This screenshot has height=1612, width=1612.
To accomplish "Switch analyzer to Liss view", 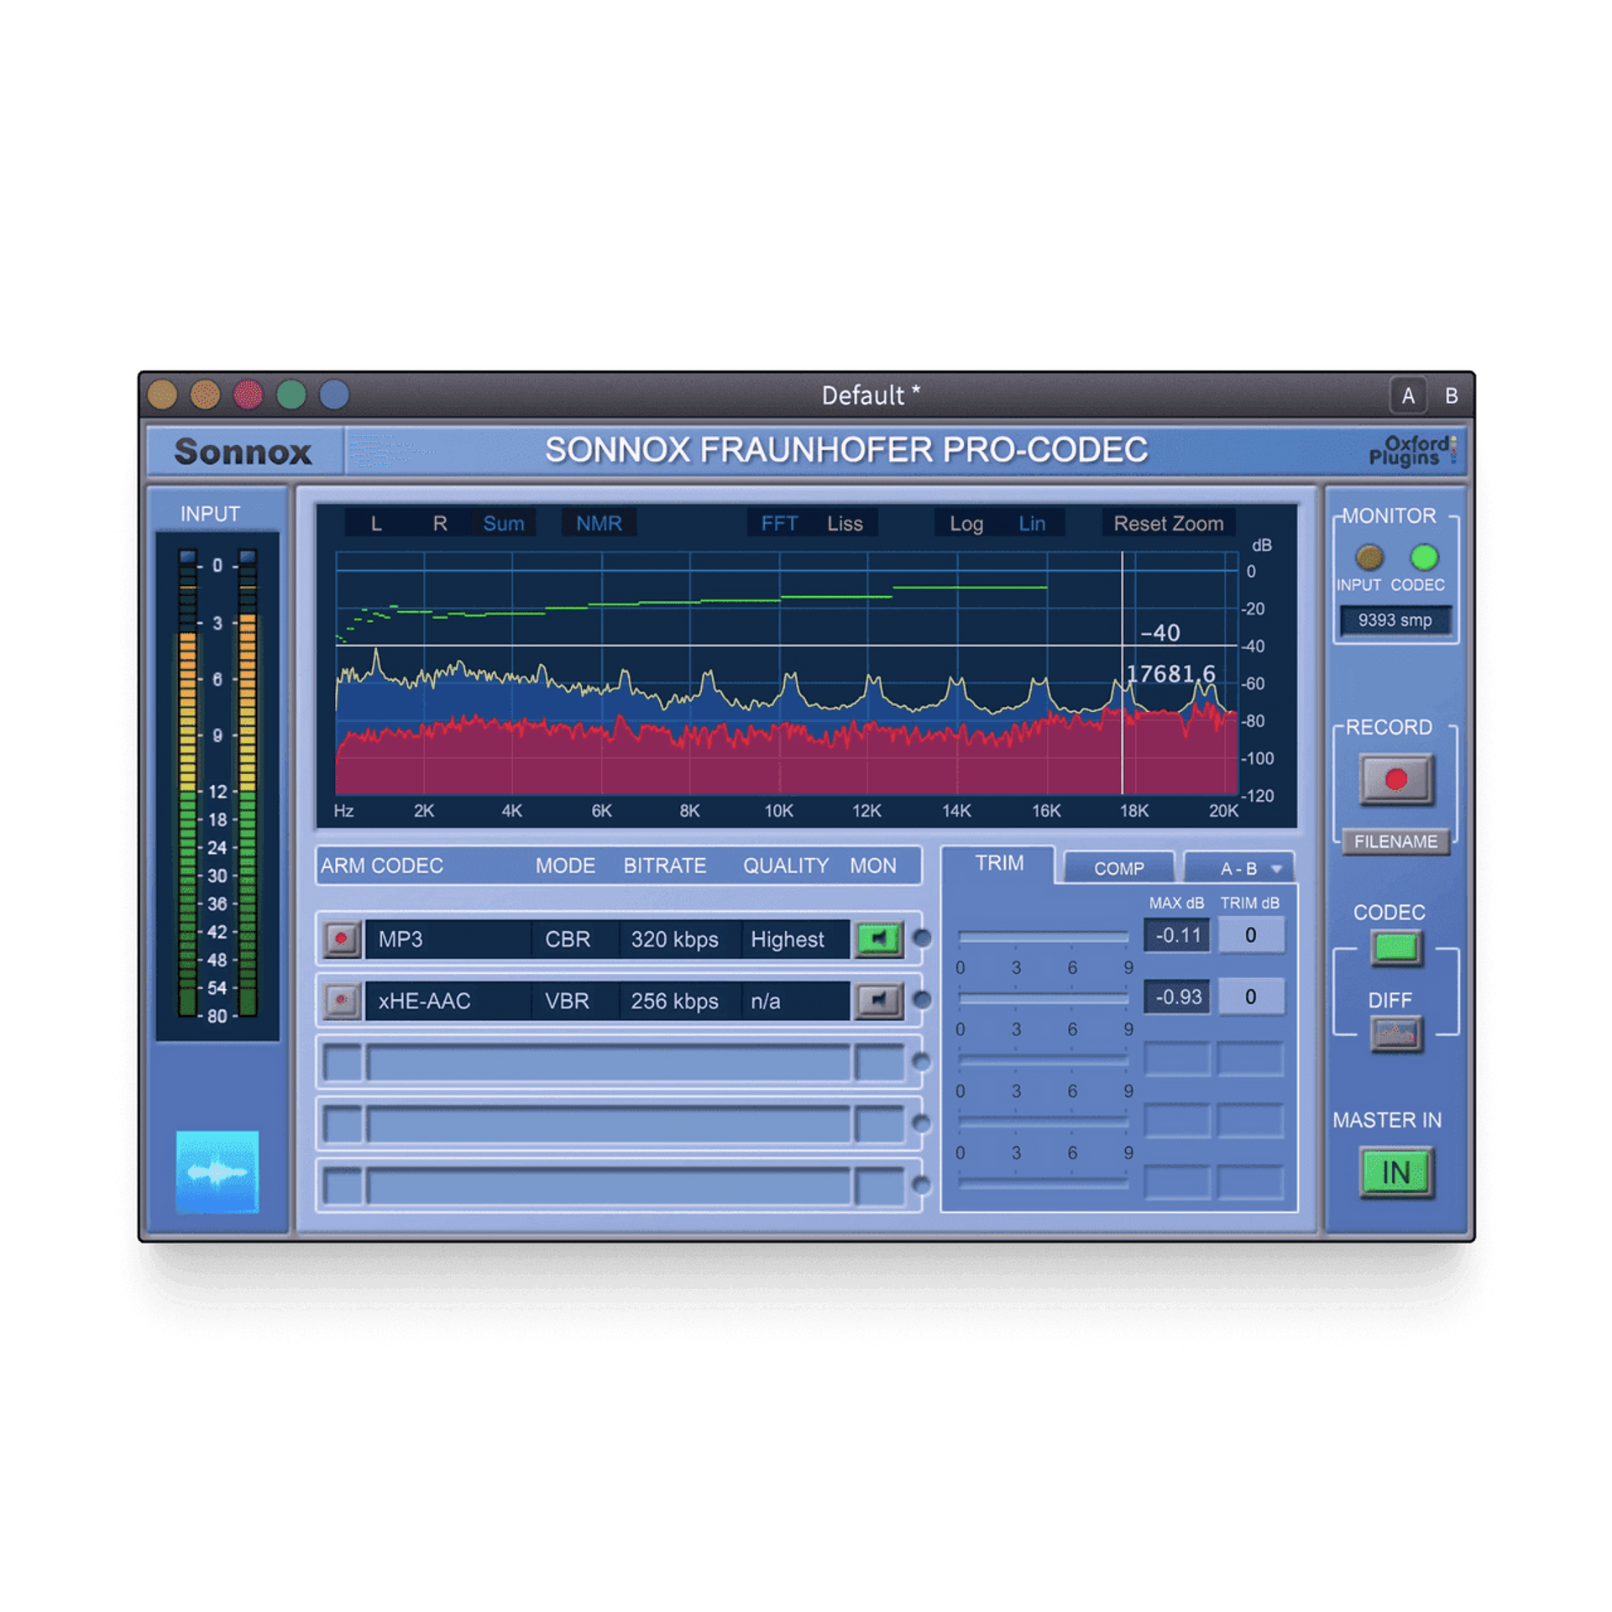I will pos(845,523).
